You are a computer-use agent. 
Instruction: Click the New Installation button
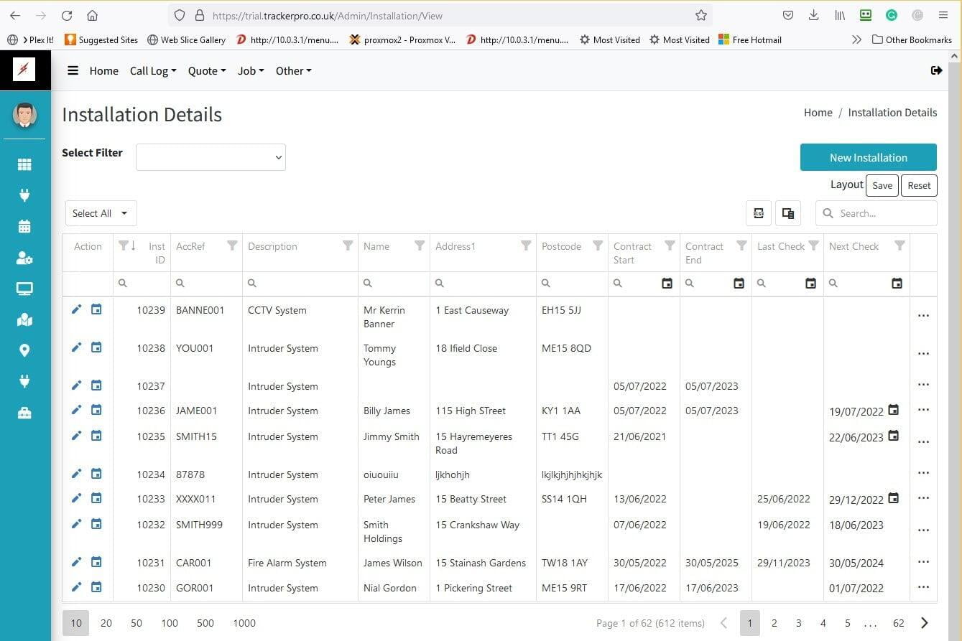tap(868, 157)
